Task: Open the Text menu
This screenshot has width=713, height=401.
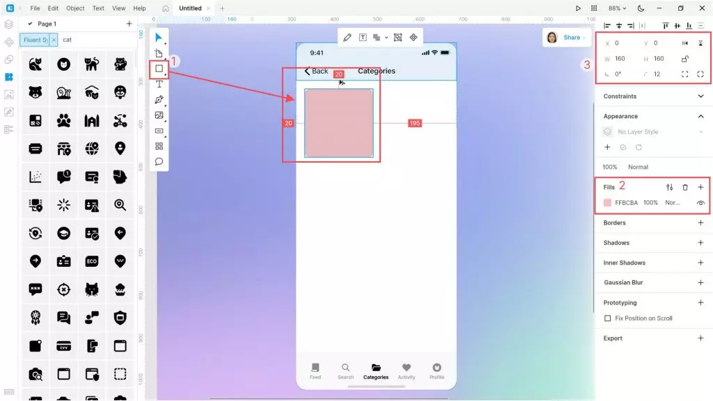Action: pyautogui.click(x=98, y=8)
